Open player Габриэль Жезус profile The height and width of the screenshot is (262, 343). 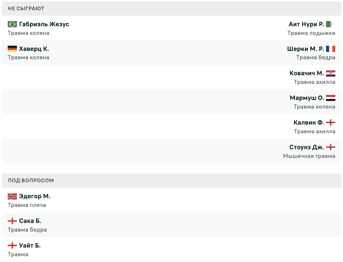(44, 24)
